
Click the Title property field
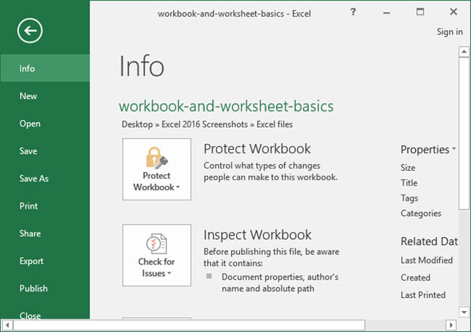[x=409, y=183]
